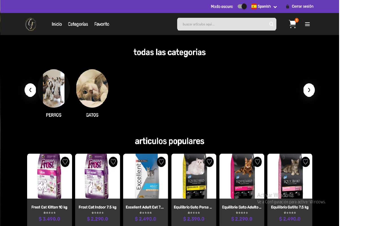Open the GATOS category label
Viewport: 386px width, 226px height.
92,115
